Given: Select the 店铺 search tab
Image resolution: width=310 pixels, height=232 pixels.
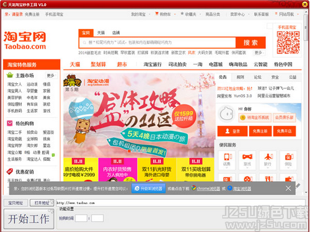Looking at the screenshot, I should pos(116,33).
